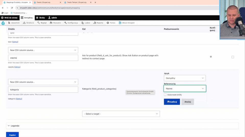Open the Skróty shortcuts toolbar item
Screen dimensions: 245x137
coord(40,18)
